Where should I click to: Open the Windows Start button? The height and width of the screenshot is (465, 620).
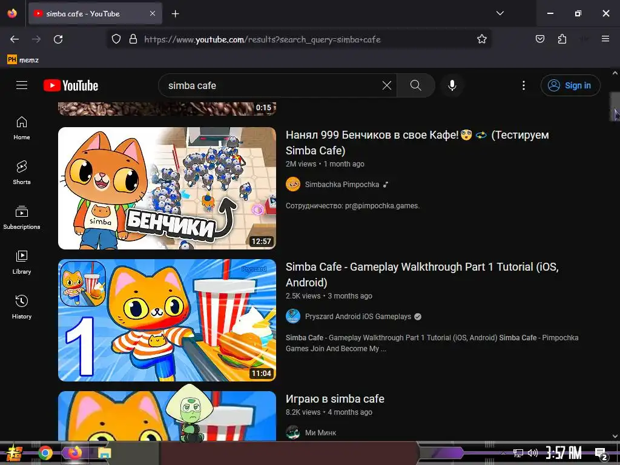(15, 453)
